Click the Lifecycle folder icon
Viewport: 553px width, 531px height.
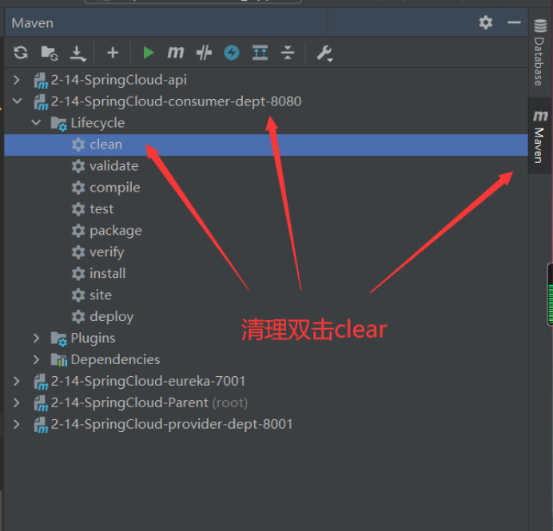pos(58,124)
